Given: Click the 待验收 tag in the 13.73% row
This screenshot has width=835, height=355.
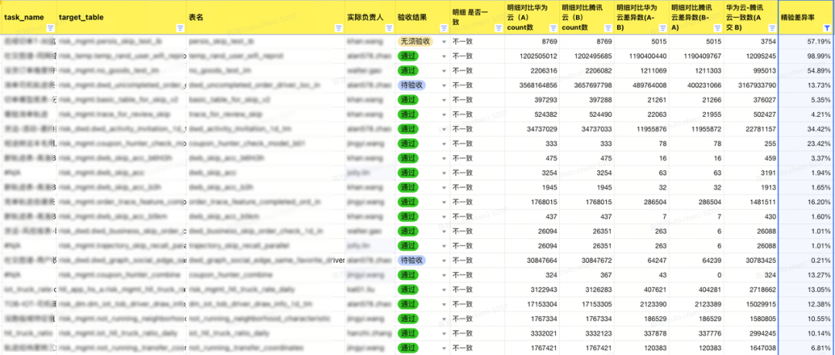Looking at the screenshot, I should (411, 85).
